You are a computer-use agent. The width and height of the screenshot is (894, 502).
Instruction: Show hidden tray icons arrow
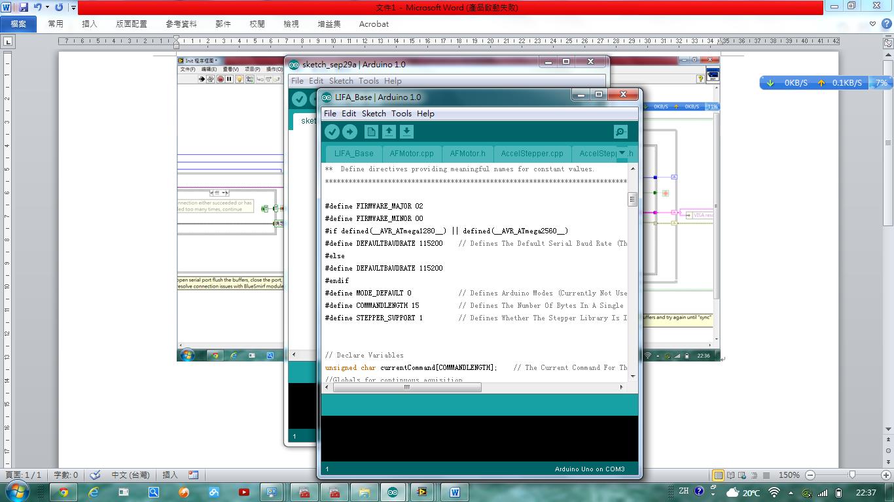point(791,492)
